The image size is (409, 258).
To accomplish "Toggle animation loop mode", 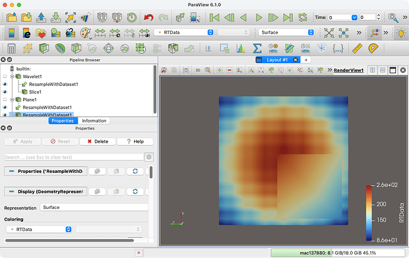I will pos(302,17).
